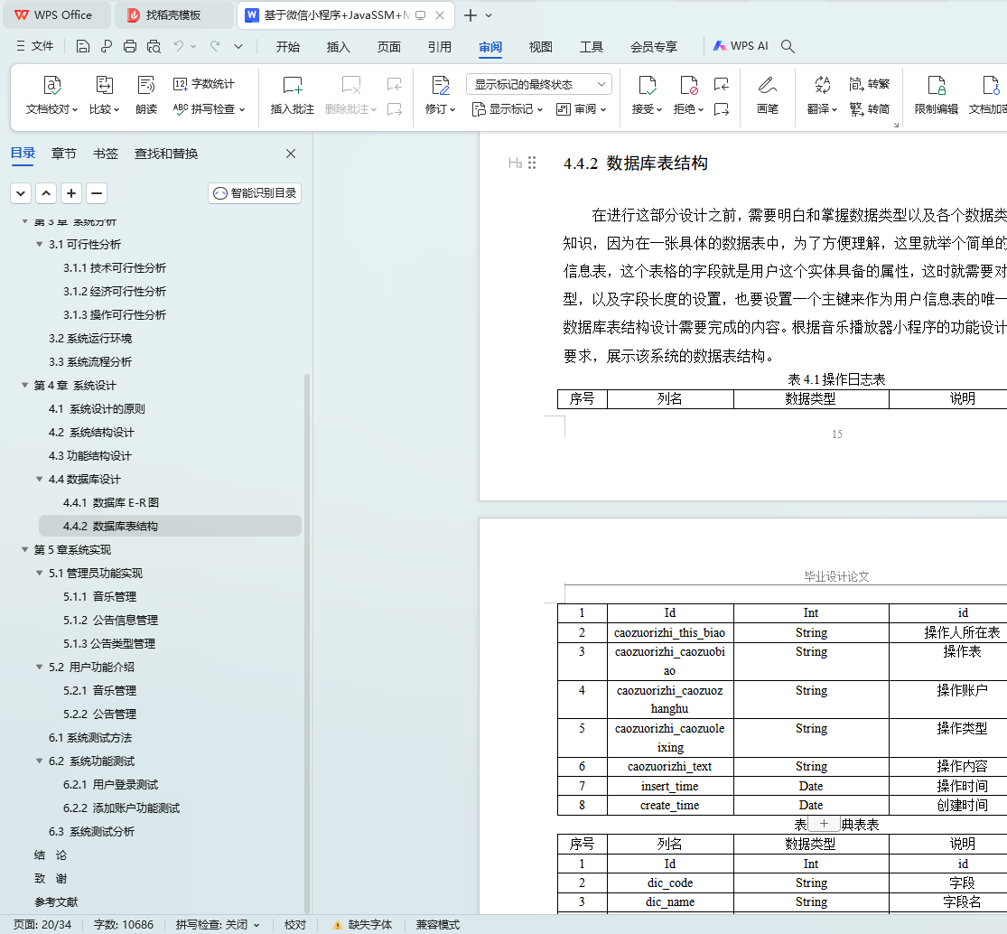Click 插入批注 insert comment
The image size is (1007, 934).
coord(293,95)
